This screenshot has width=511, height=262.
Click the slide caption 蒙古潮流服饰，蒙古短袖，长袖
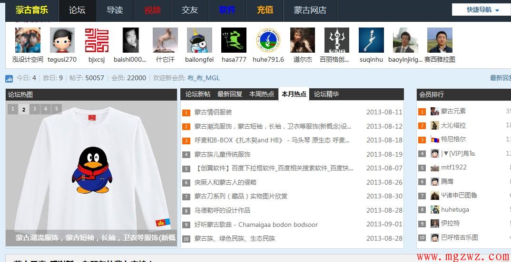96,238
